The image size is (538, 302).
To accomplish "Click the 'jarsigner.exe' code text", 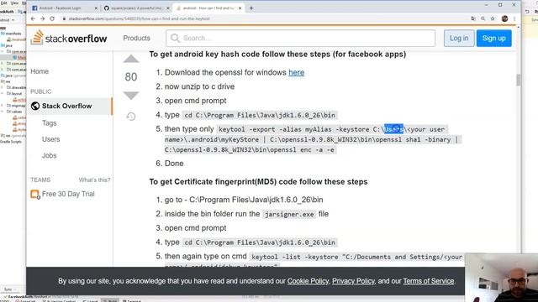I will point(289,215).
